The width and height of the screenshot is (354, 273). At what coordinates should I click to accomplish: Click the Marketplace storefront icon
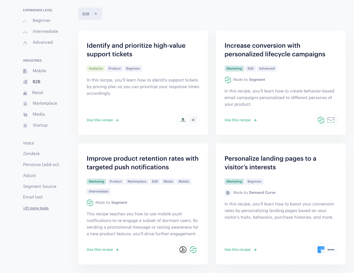(25, 104)
